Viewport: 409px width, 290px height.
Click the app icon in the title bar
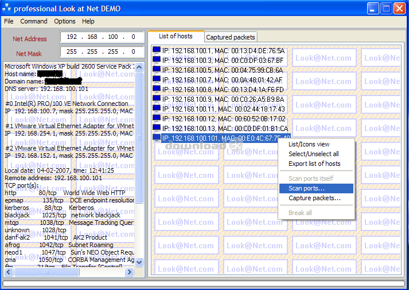pyautogui.click(x=7, y=9)
